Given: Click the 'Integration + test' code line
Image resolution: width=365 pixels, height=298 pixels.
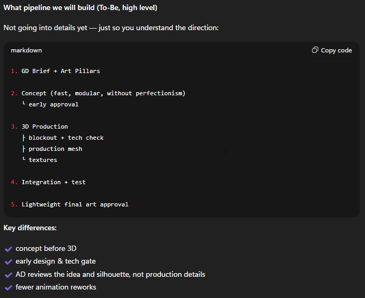Looking at the screenshot, I should tap(54, 182).
